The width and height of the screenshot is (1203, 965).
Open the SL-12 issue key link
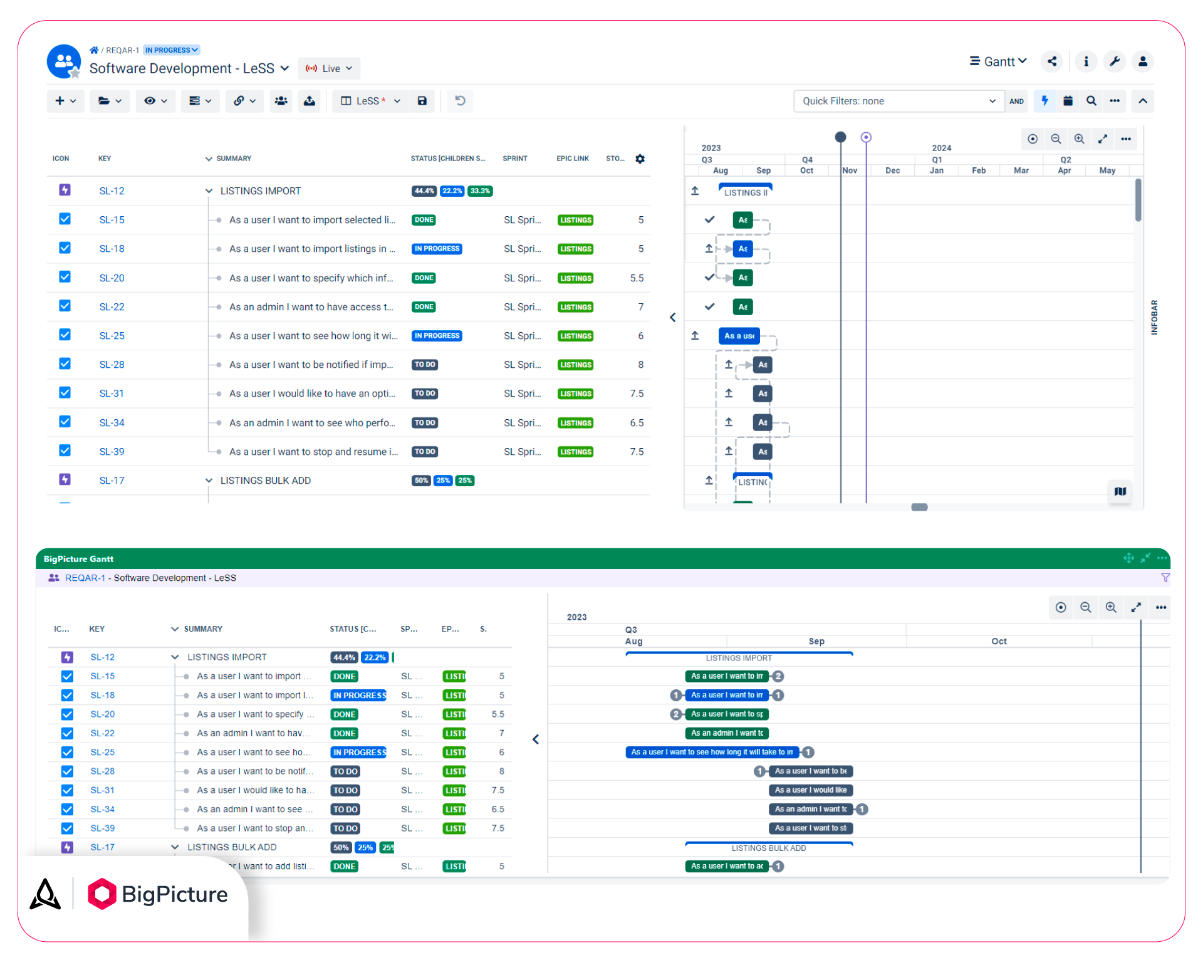[x=112, y=191]
